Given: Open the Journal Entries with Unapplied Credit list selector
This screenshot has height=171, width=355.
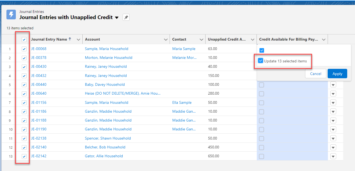Looking at the screenshot, I should [x=117, y=17].
